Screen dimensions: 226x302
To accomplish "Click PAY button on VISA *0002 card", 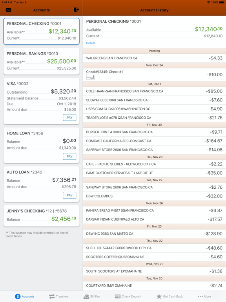I will 69,118.
